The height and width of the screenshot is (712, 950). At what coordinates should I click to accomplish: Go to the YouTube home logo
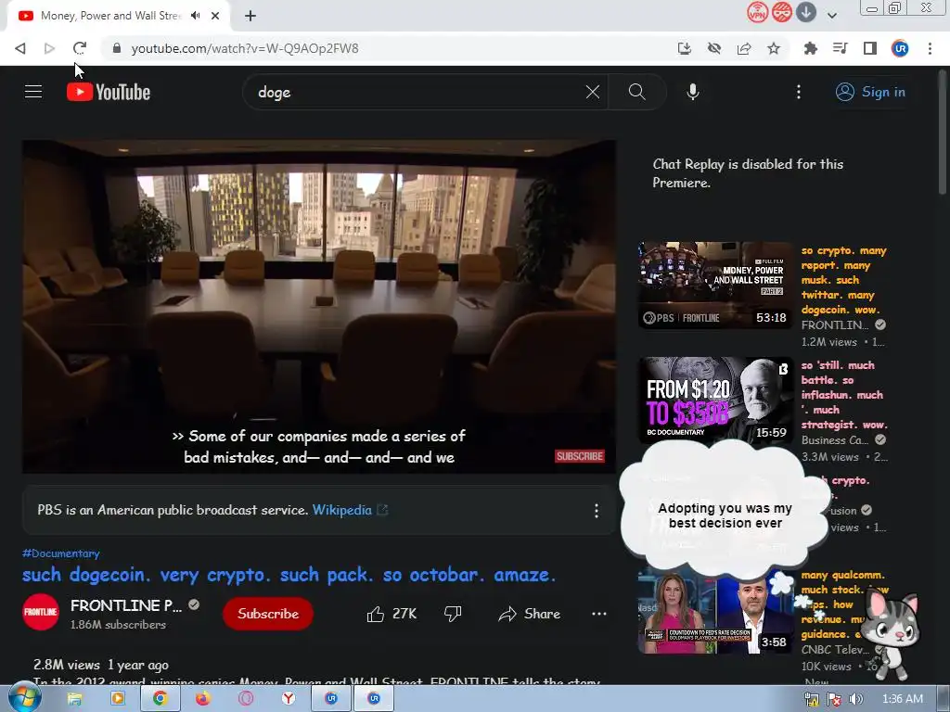pos(109,92)
